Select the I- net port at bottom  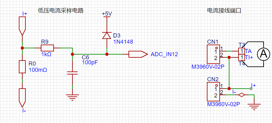click(x=22, y=98)
